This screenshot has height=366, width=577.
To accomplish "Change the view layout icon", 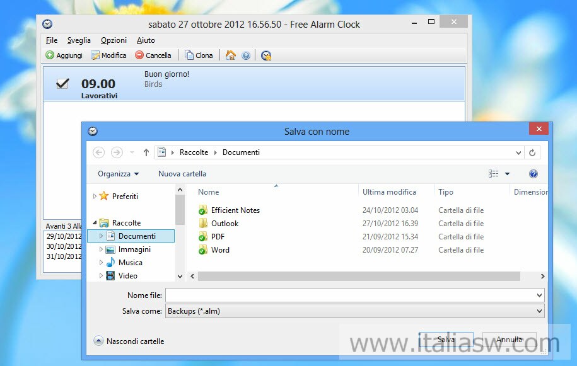I will pyautogui.click(x=494, y=174).
